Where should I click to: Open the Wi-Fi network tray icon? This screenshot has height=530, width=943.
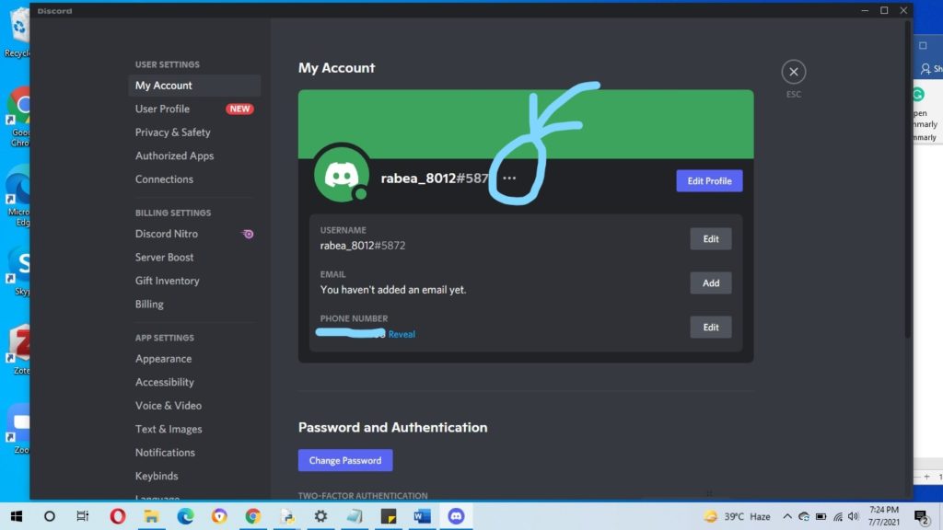pyautogui.click(x=837, y=516)
